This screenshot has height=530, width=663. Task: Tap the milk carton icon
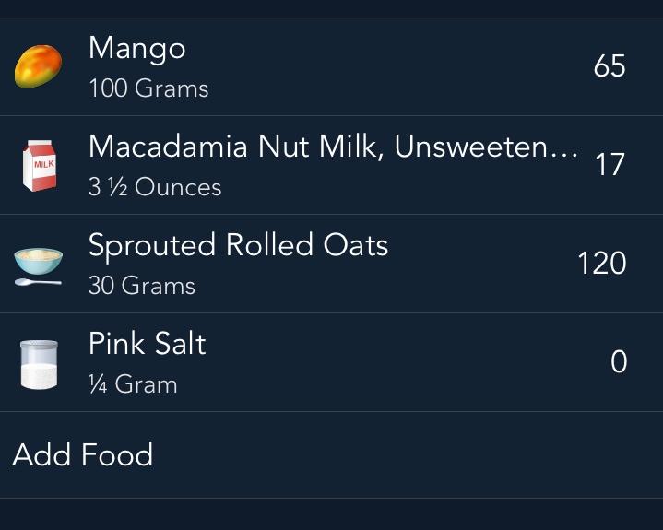click(x=39, y=166)
